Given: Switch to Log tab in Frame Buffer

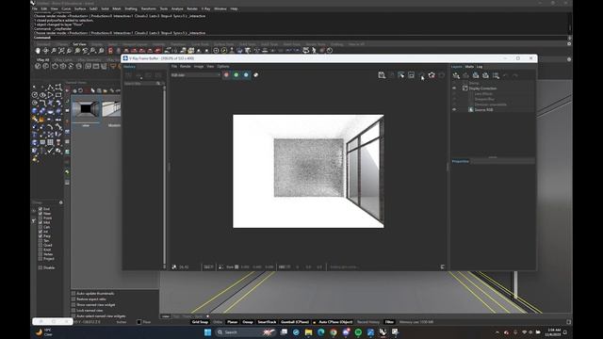Looking at the screenshot, I should (x=480, y=67).
